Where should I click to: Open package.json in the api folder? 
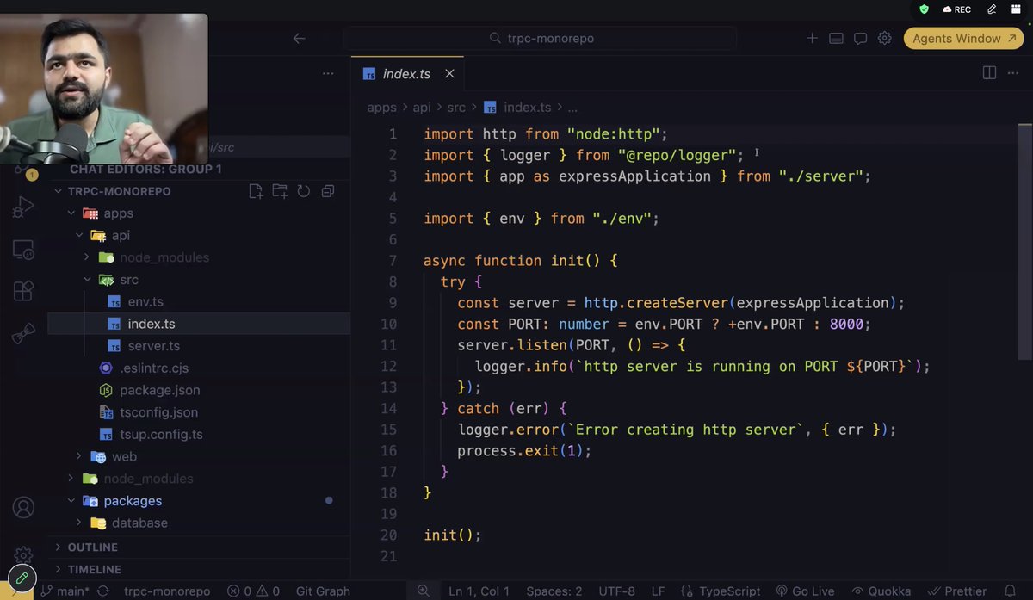(159, 390)
